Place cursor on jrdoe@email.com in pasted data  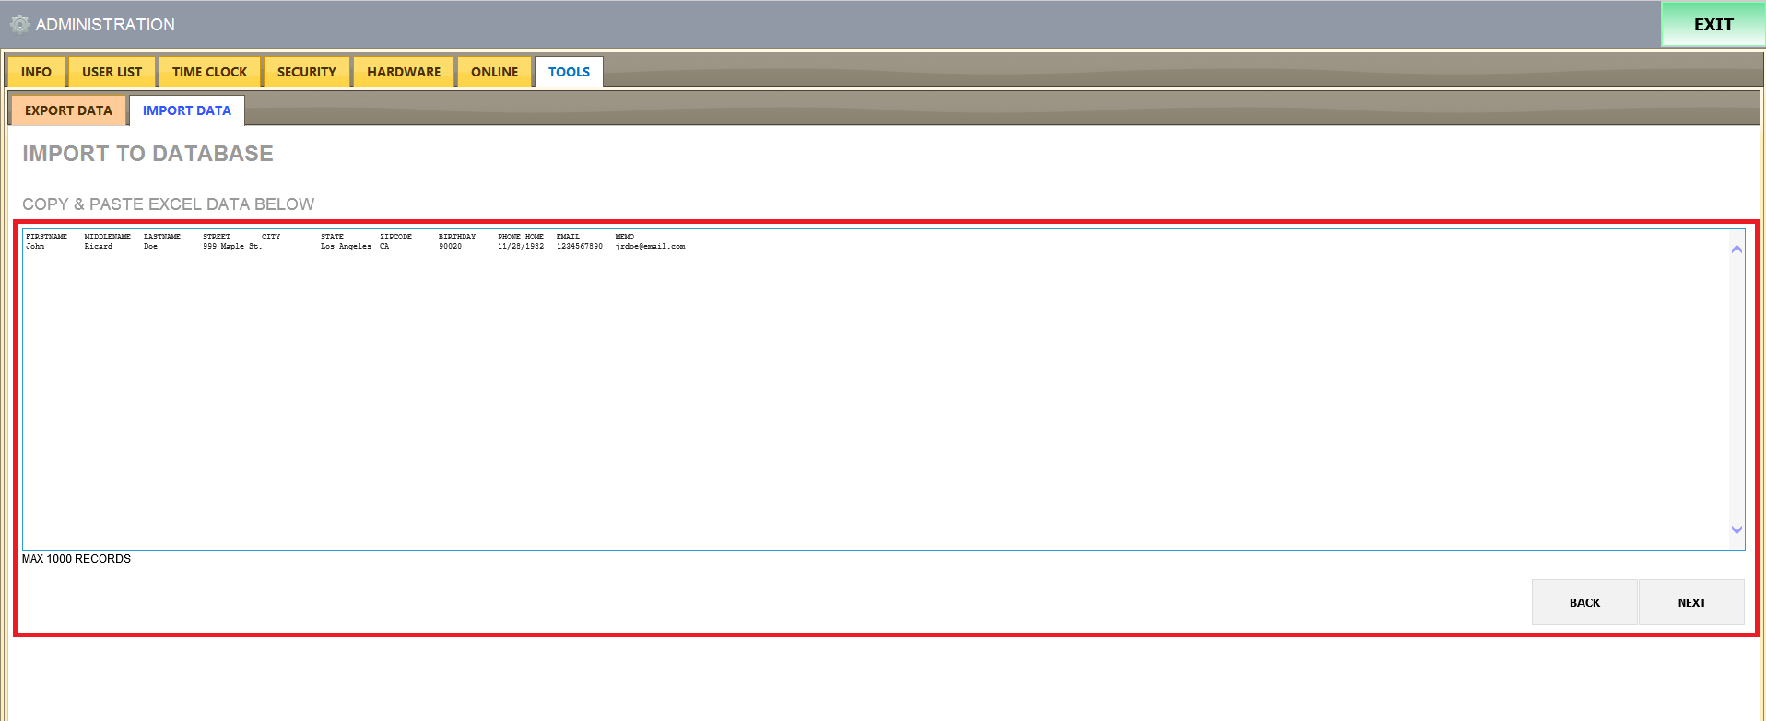pos(650,247)
